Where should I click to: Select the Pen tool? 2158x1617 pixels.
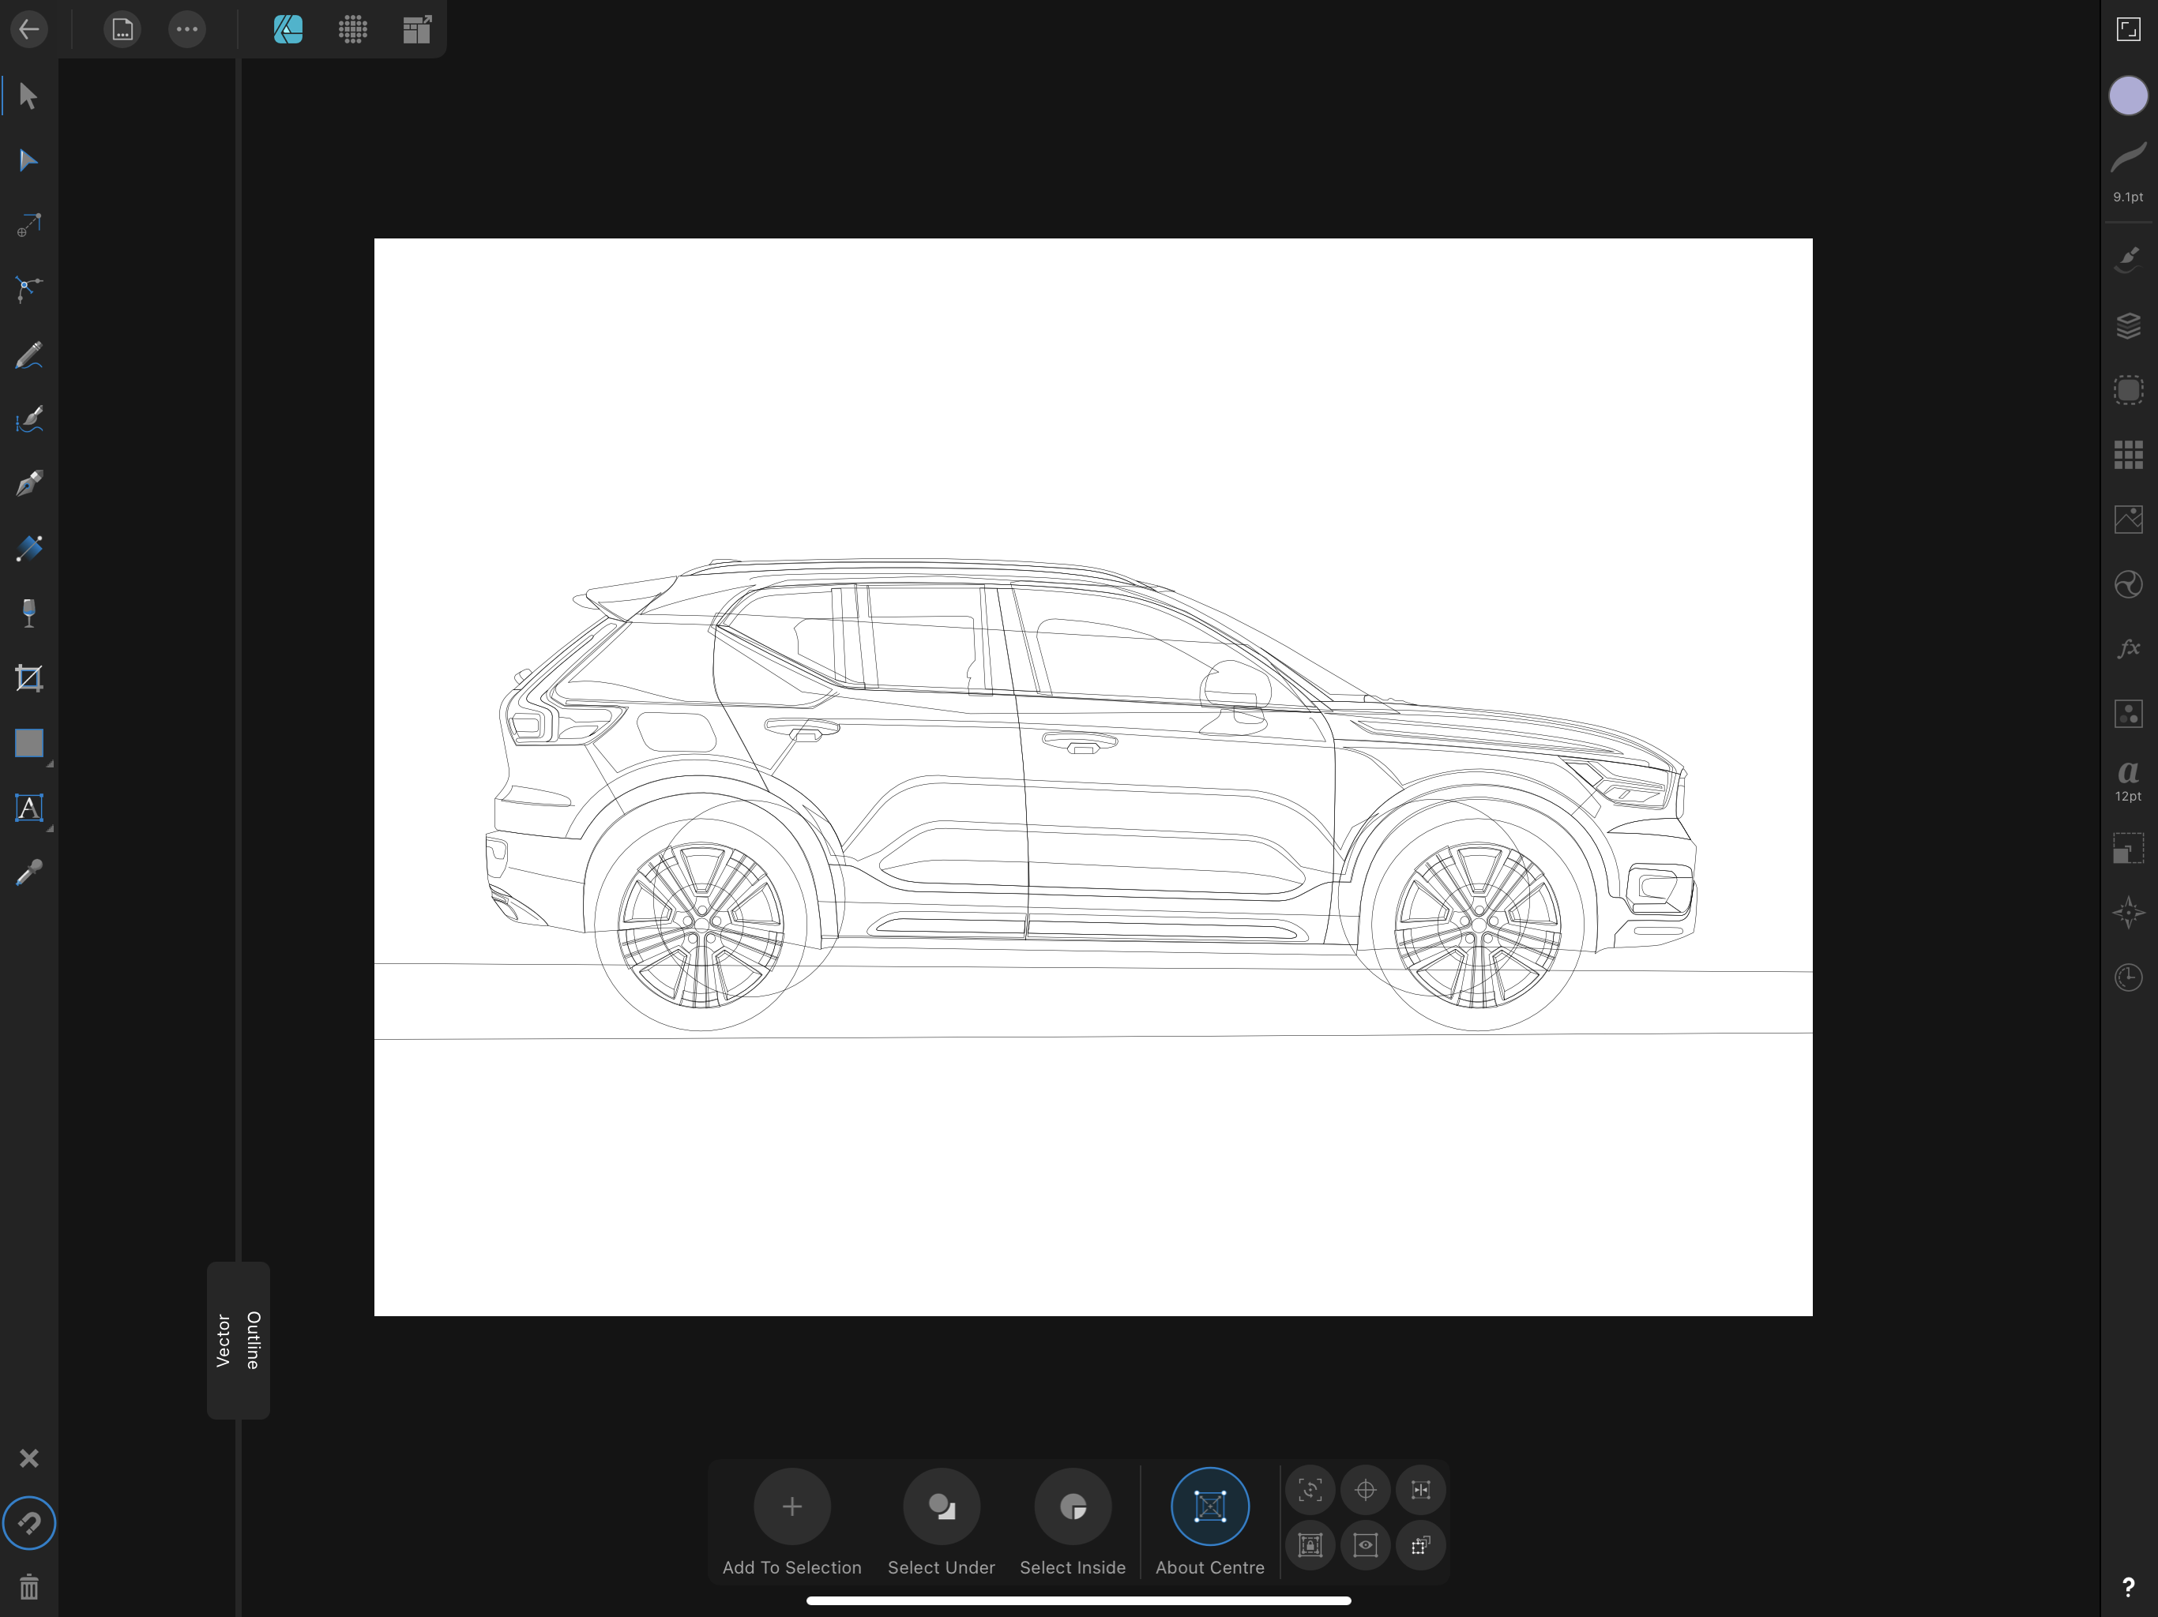(x=28, y=484)
